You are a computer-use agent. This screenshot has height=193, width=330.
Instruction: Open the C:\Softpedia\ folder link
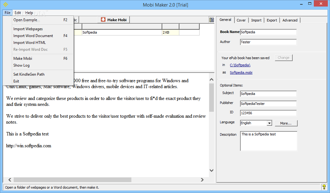click(x=240, y=65)
